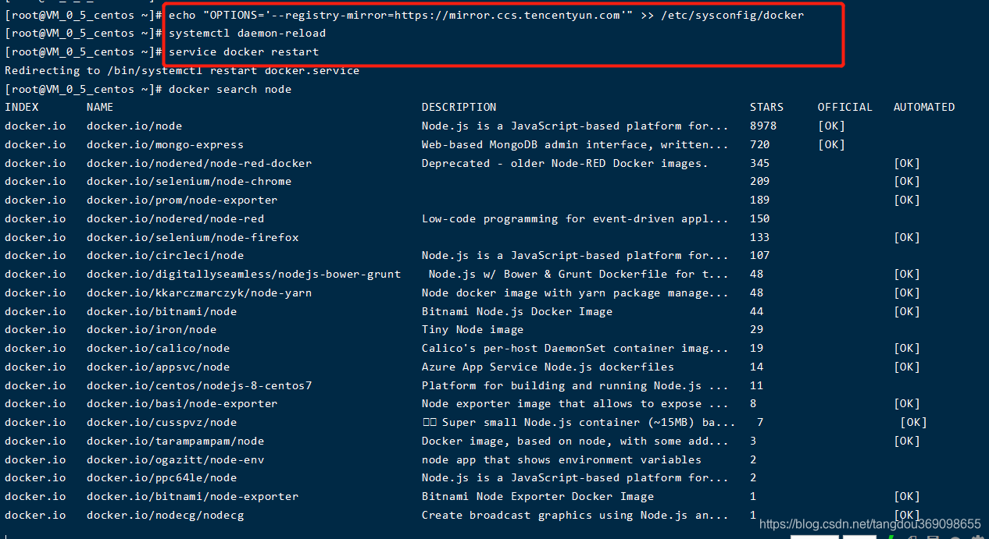
Task: Click the AUTOMATED [OK] in selenium/node-chrome row
Action: click(907, 181)
